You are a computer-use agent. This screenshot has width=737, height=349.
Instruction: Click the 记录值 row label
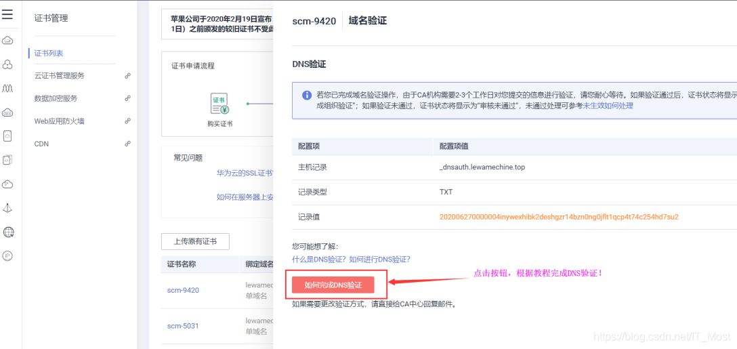[x=309, y=218]
